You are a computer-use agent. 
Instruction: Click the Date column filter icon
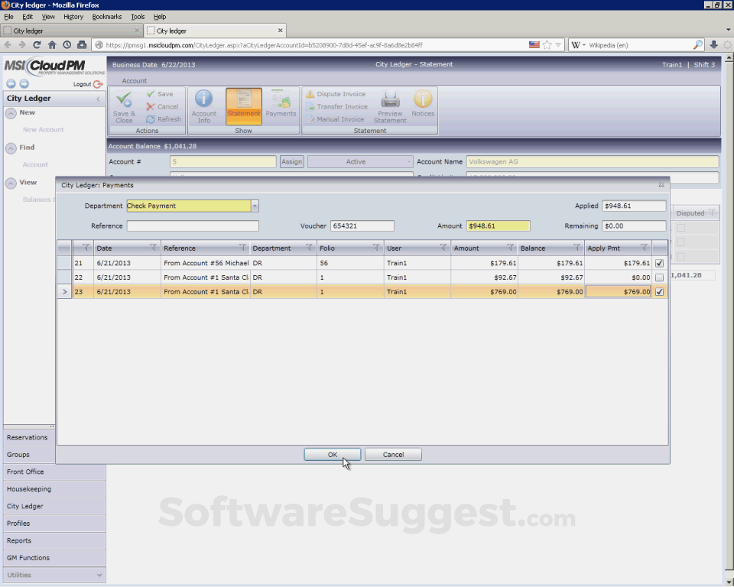point(153,248)
